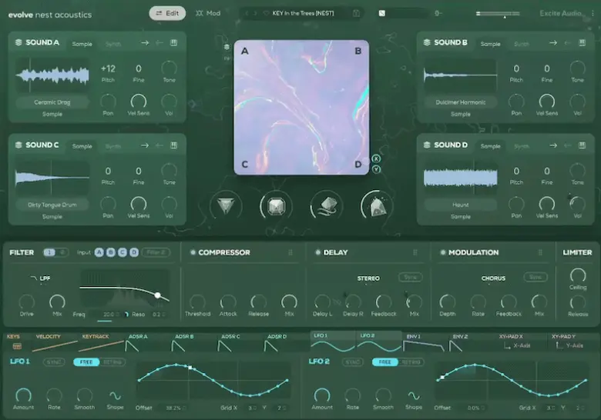601x420 pixels.
Task: Favorite the preset with heart icon
Action: (266, 13)
